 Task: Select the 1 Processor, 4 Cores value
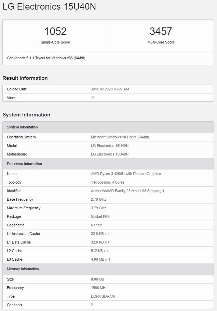tap(108, 183)
